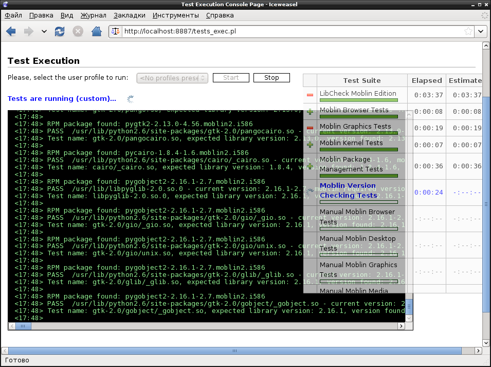This screenshot has width=491, height=367.
Task: Go to the home page icon
Action: pos(97,31)
